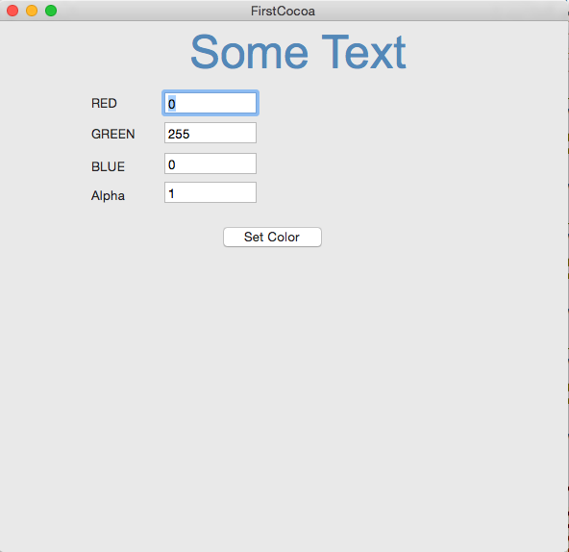The image size is (569, 552).
Task: Select the GREEN input field showing 255
Action: [x=210, y=133]
